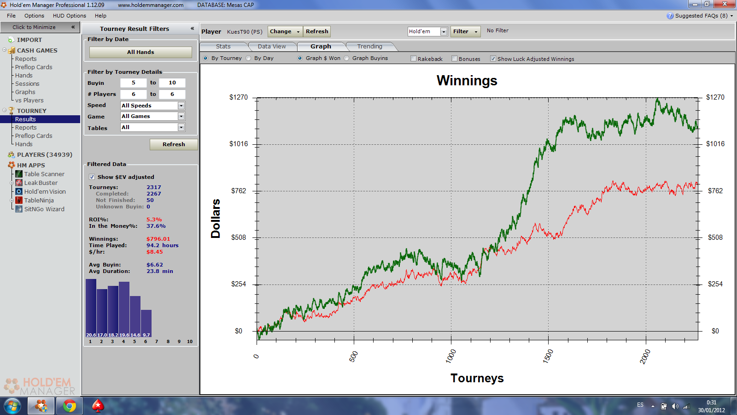
Task: Open the File menu
Action: [11, 16]
